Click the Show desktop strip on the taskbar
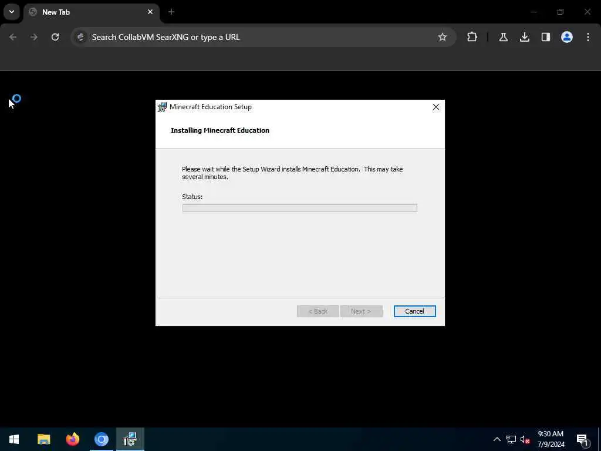The width and height of the screenshot is (601, 451). pyautogui.click(x=599, y=439)
